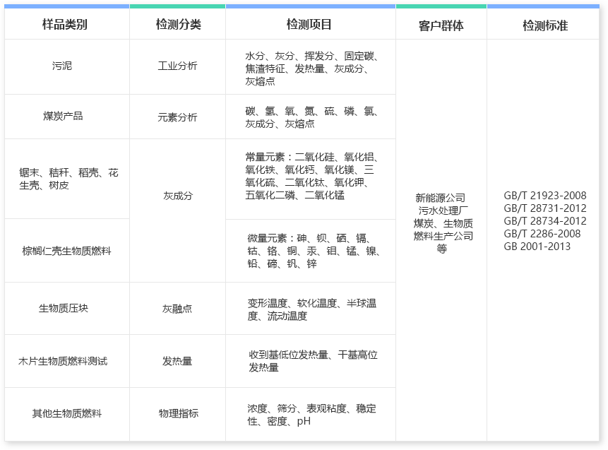Viewport: 608px width, 450px height.
Task: Select the 棕榈仁壳生物质燃料 cell
Action: click(x=65, y=250)
